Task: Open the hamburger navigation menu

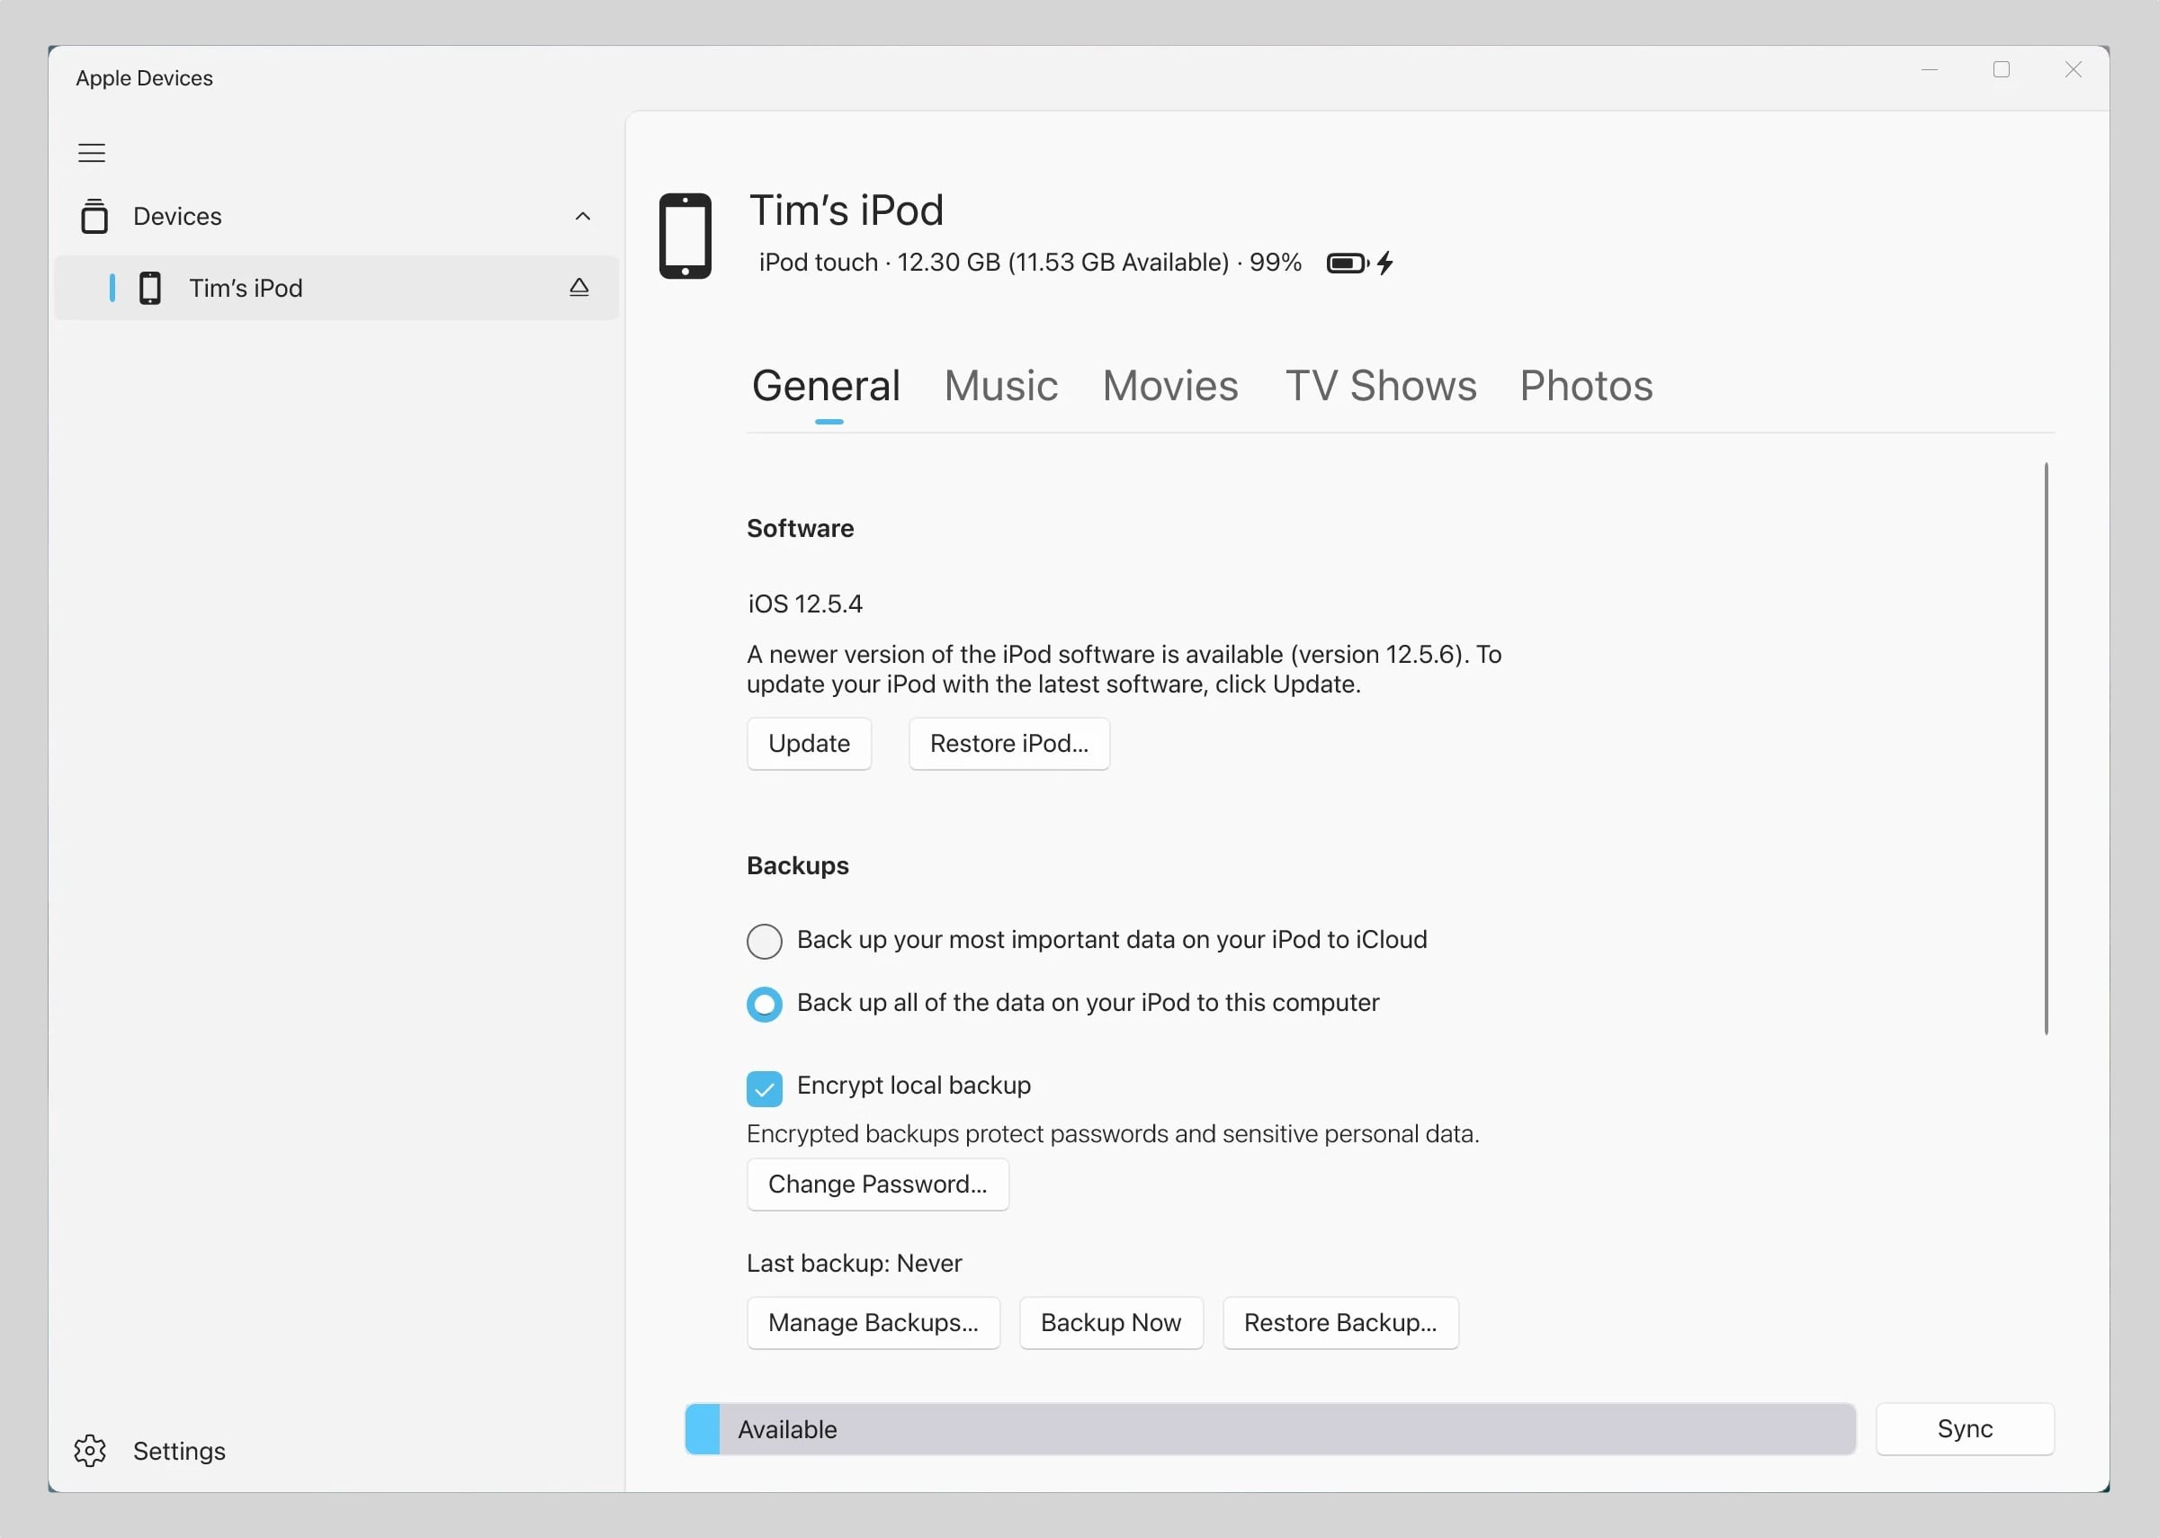Action: [x=91, y=153]
